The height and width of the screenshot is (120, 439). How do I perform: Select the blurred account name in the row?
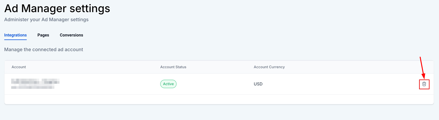pyautogui.click(x=35, y=81)
